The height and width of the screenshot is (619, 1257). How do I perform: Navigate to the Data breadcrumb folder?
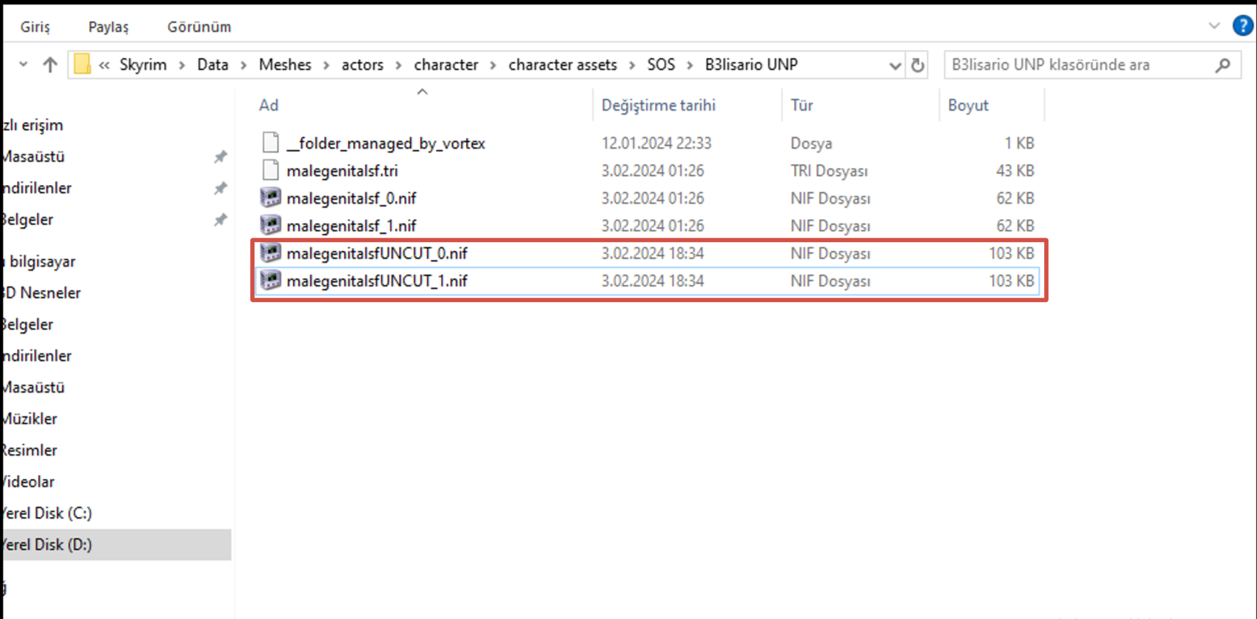click(x=213, y=65)
